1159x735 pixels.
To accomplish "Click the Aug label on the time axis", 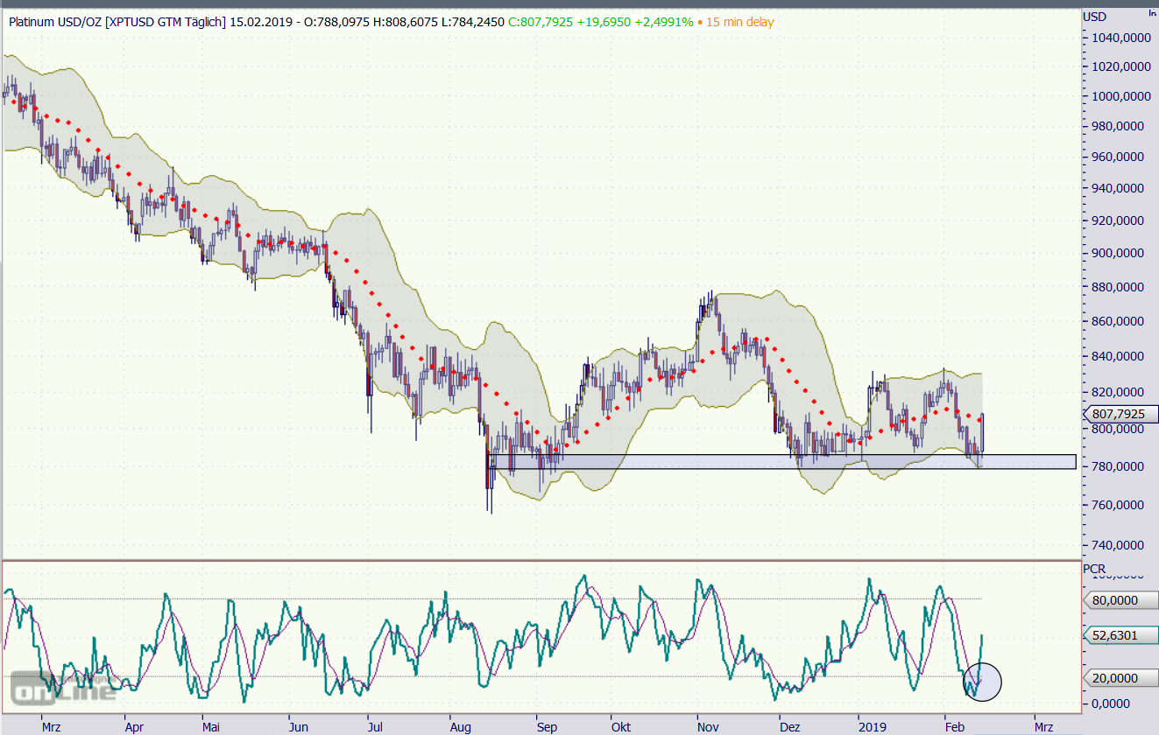I will pos(460,727).
